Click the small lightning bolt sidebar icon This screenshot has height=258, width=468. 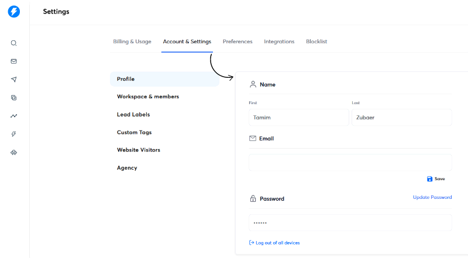(x=13, y=134)
